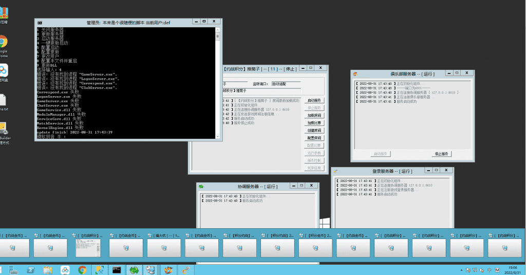Click the 正在注册游戏登录服务器 log line
Viewport: 526px width, 275px height.
tap(378, 190)
